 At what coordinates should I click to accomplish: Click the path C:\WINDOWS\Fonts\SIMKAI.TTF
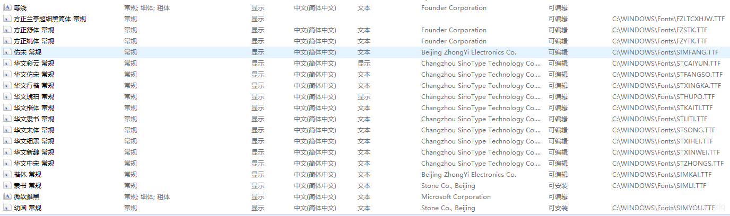[662, 175]
